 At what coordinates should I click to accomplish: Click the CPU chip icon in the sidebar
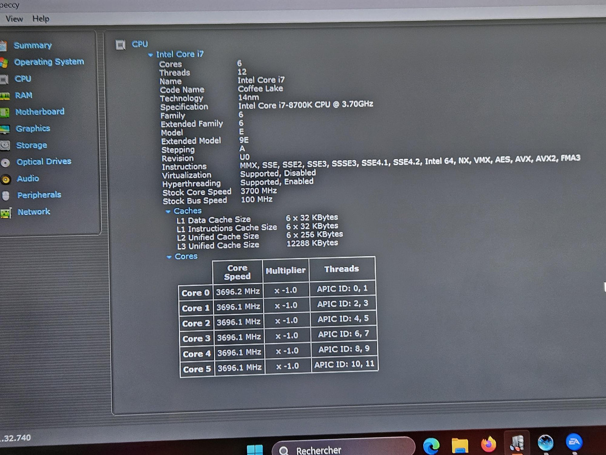(x=4, y=79)
